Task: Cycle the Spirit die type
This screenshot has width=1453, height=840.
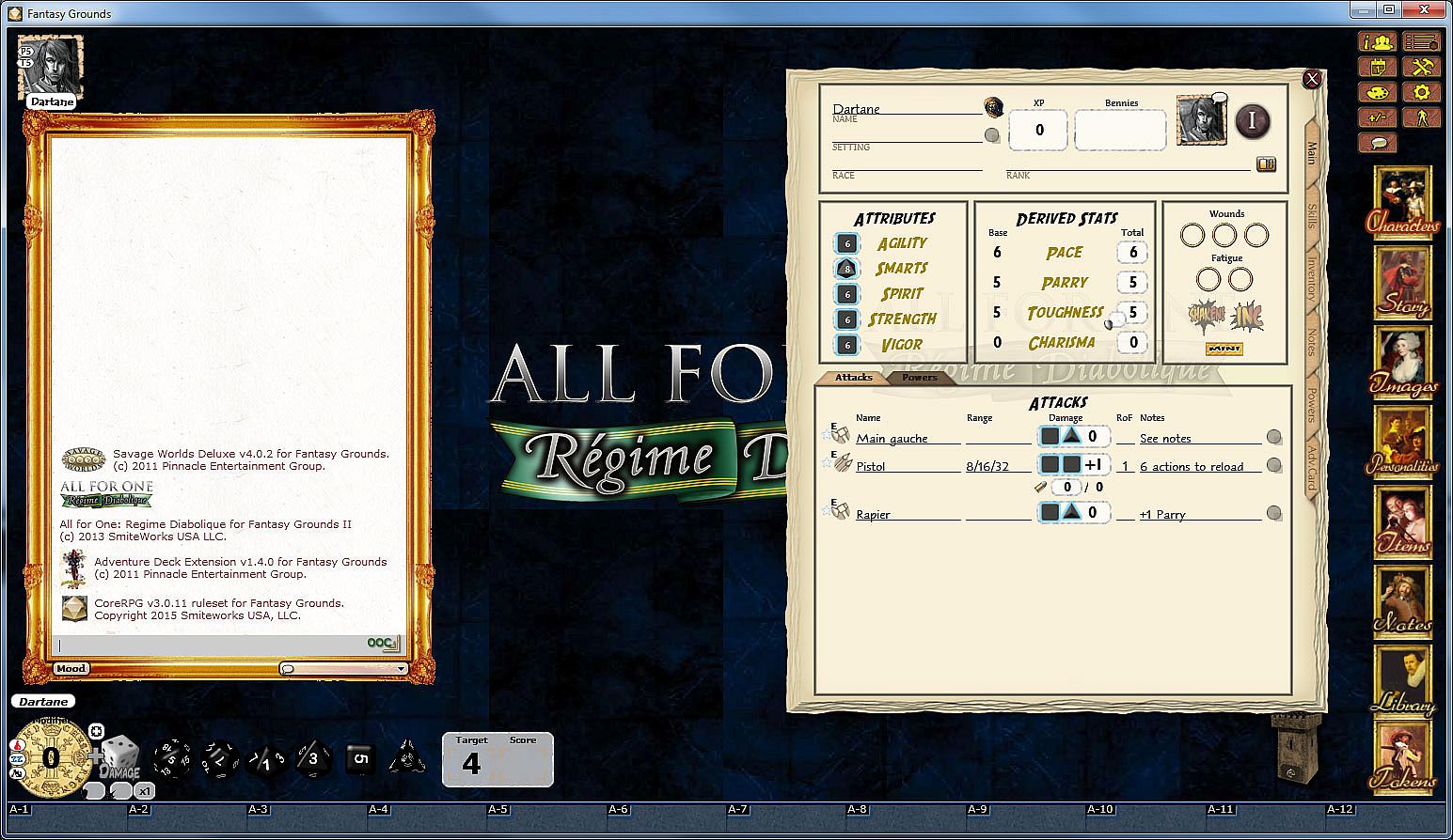Action: [x=847, y=294]
